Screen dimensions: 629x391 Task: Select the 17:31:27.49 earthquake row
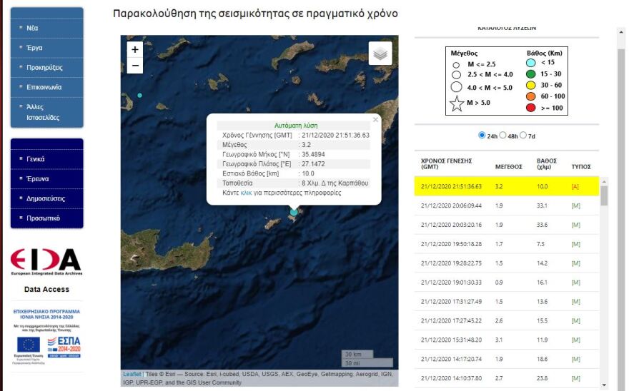[506, 302]
